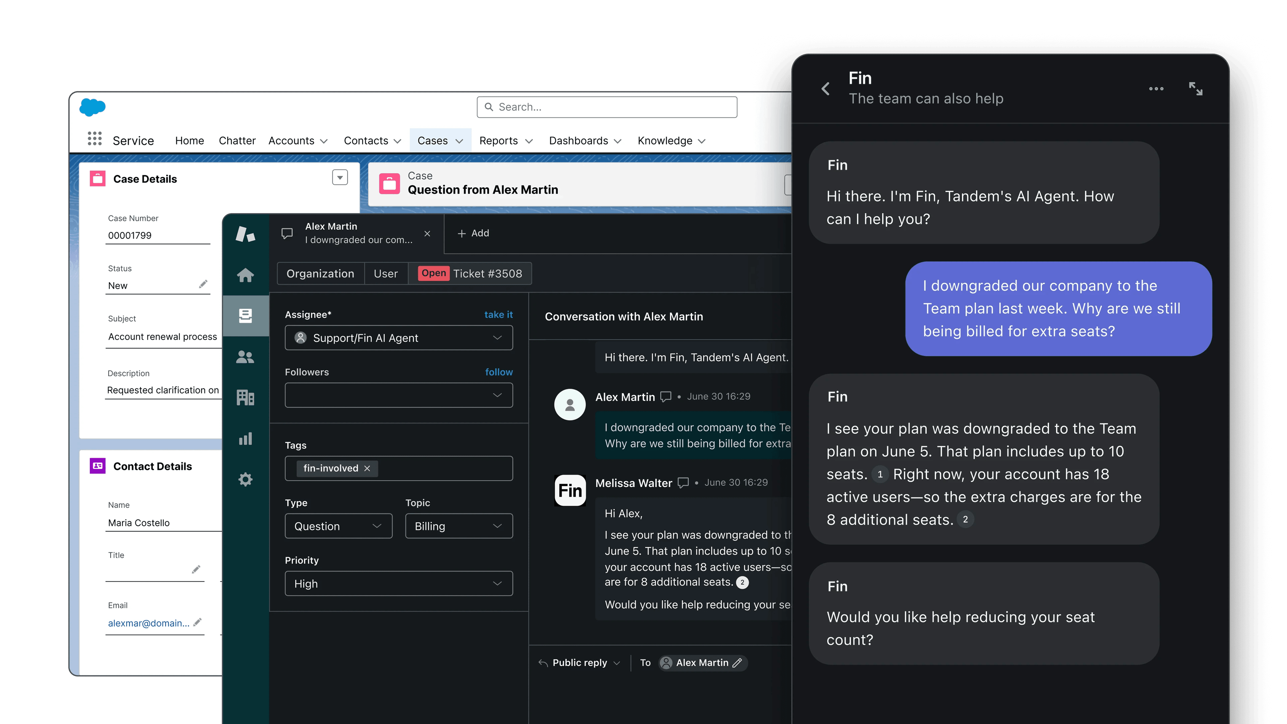Screen dimensions: 1287x724
Task: Edit recipient Alex Martin pencil icon
Action: pyautogui.click(x=737, y=663)
